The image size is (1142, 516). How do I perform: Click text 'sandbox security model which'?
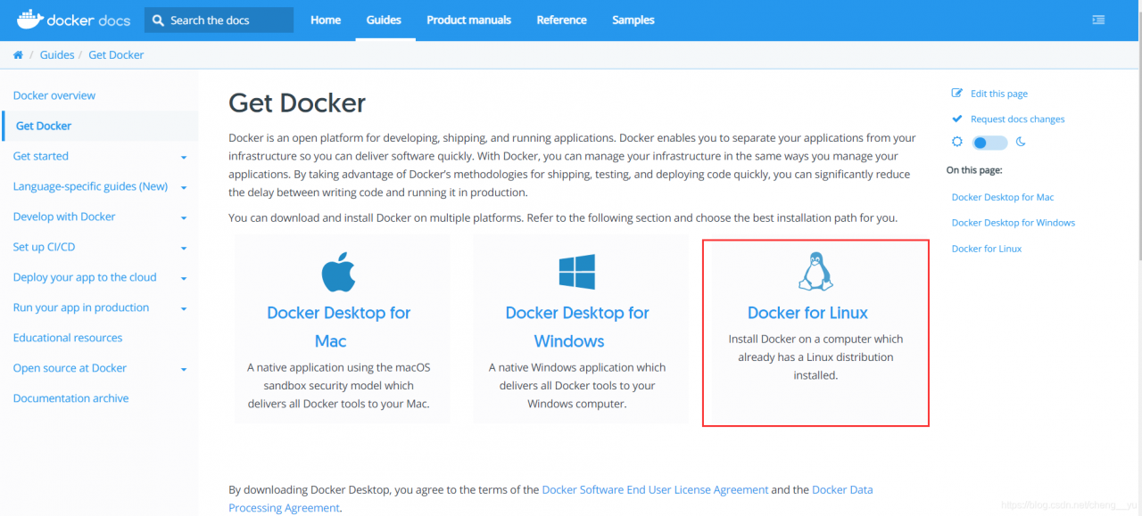[338, 385]
